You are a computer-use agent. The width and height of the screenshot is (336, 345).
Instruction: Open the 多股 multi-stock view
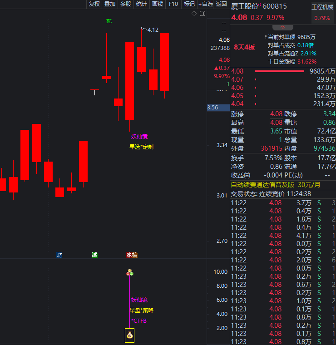[125, 4]
